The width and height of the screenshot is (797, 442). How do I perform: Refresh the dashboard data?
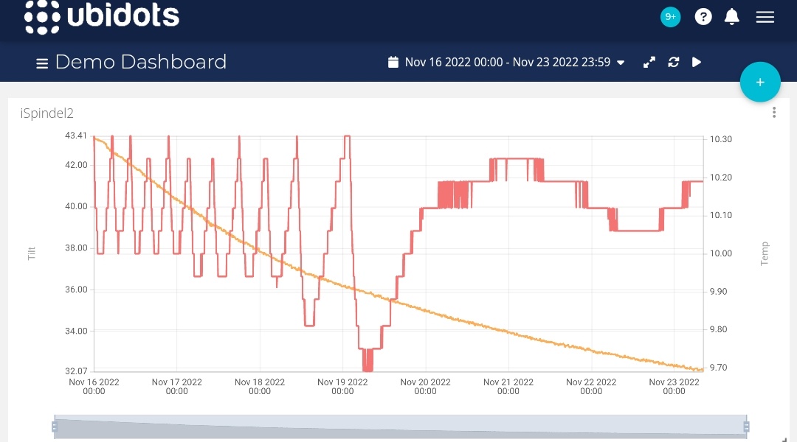673,63
